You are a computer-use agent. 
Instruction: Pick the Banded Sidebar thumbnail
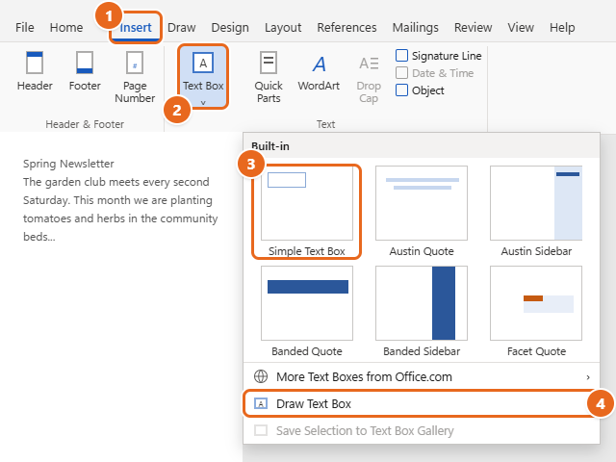pos(422,303)
